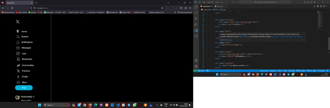Click the Communities people icon on webpage
Viewport: 330px width, 108px height.
click(x=18, y=65)
